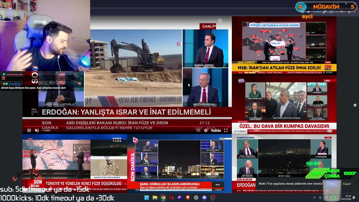This screenshot has height=202, width=359.
Task: Click the cast screen icon in toolbar
Action: [x=302, y=12]
